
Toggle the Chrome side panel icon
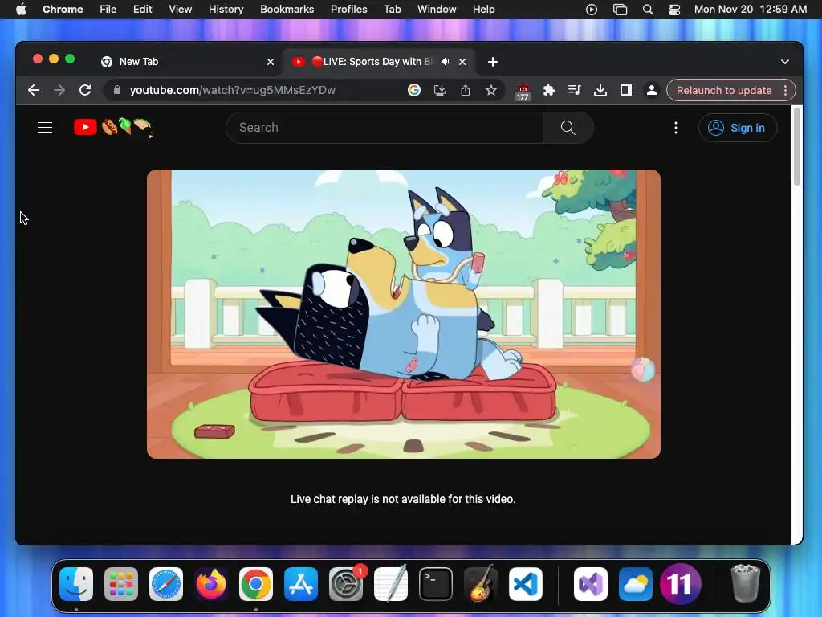[626, 90]
